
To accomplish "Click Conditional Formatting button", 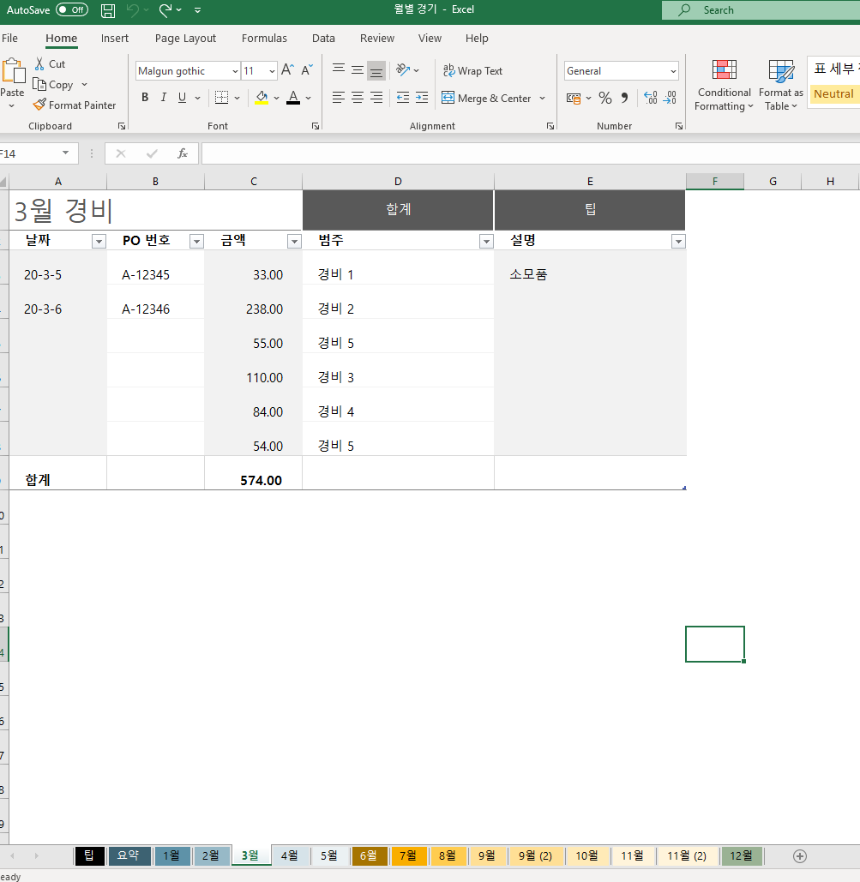I will [724, 85].
